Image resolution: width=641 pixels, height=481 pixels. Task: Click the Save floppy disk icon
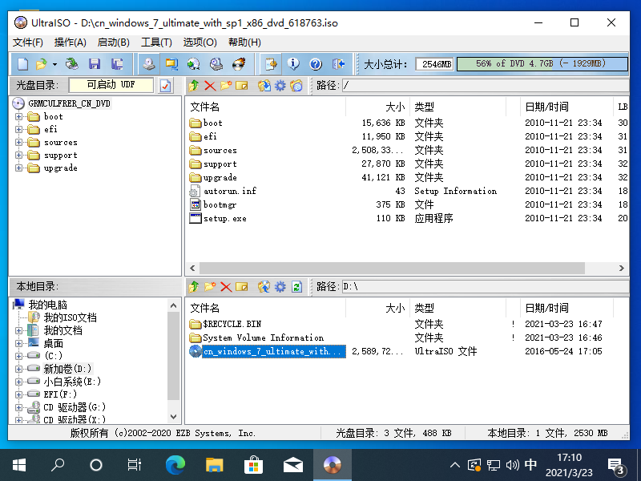95,63
